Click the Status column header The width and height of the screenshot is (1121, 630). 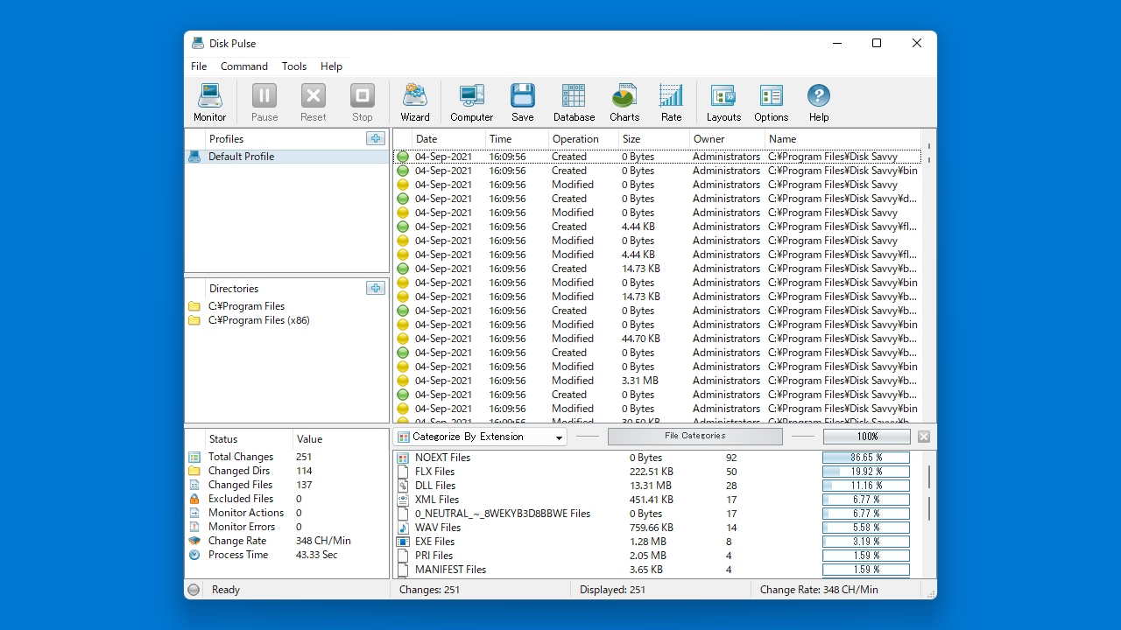pyautogui.click(x=249, y=439)
